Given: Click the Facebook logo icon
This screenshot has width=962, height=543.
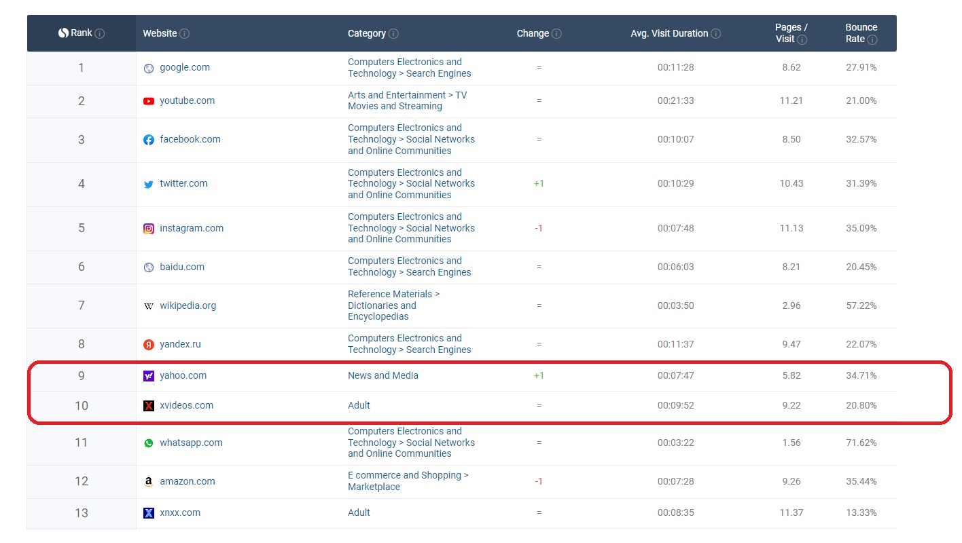Looking at the screenshot, I should click(x=149, y=140).
